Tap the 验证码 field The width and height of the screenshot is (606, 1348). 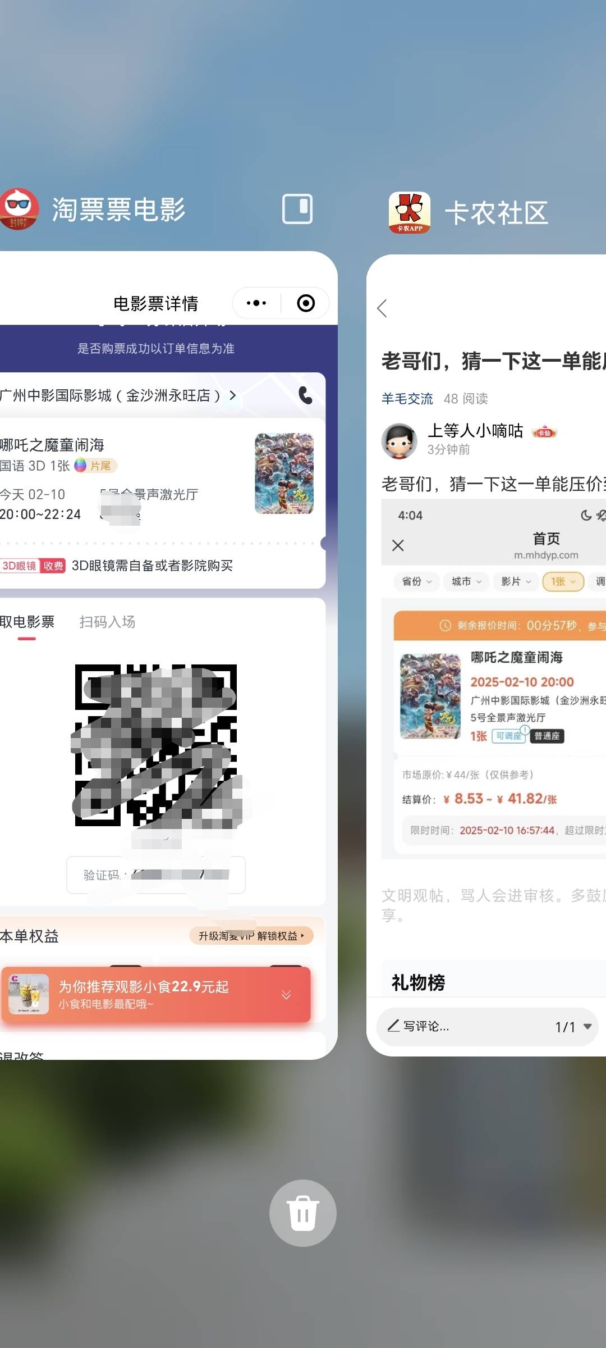click(x=156, y=875)
